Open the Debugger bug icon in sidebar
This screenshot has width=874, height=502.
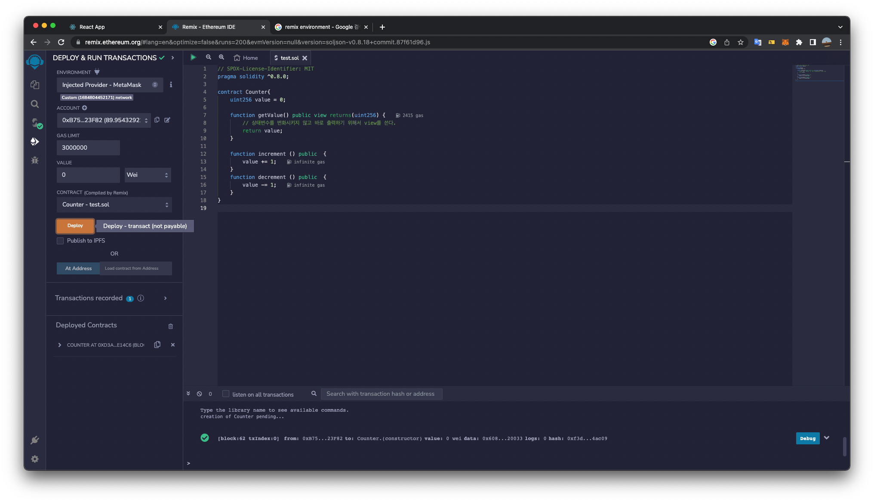coord(35,160)
